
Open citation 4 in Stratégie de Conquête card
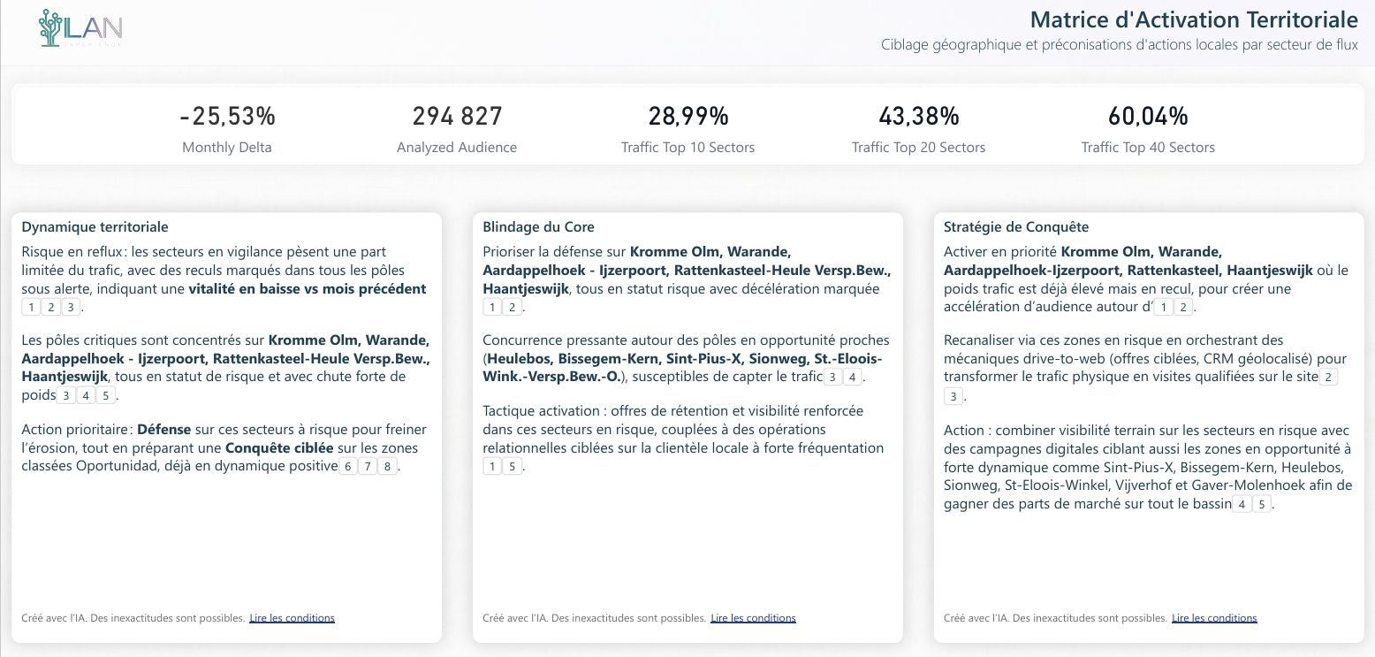click(x=1242, y=504)
